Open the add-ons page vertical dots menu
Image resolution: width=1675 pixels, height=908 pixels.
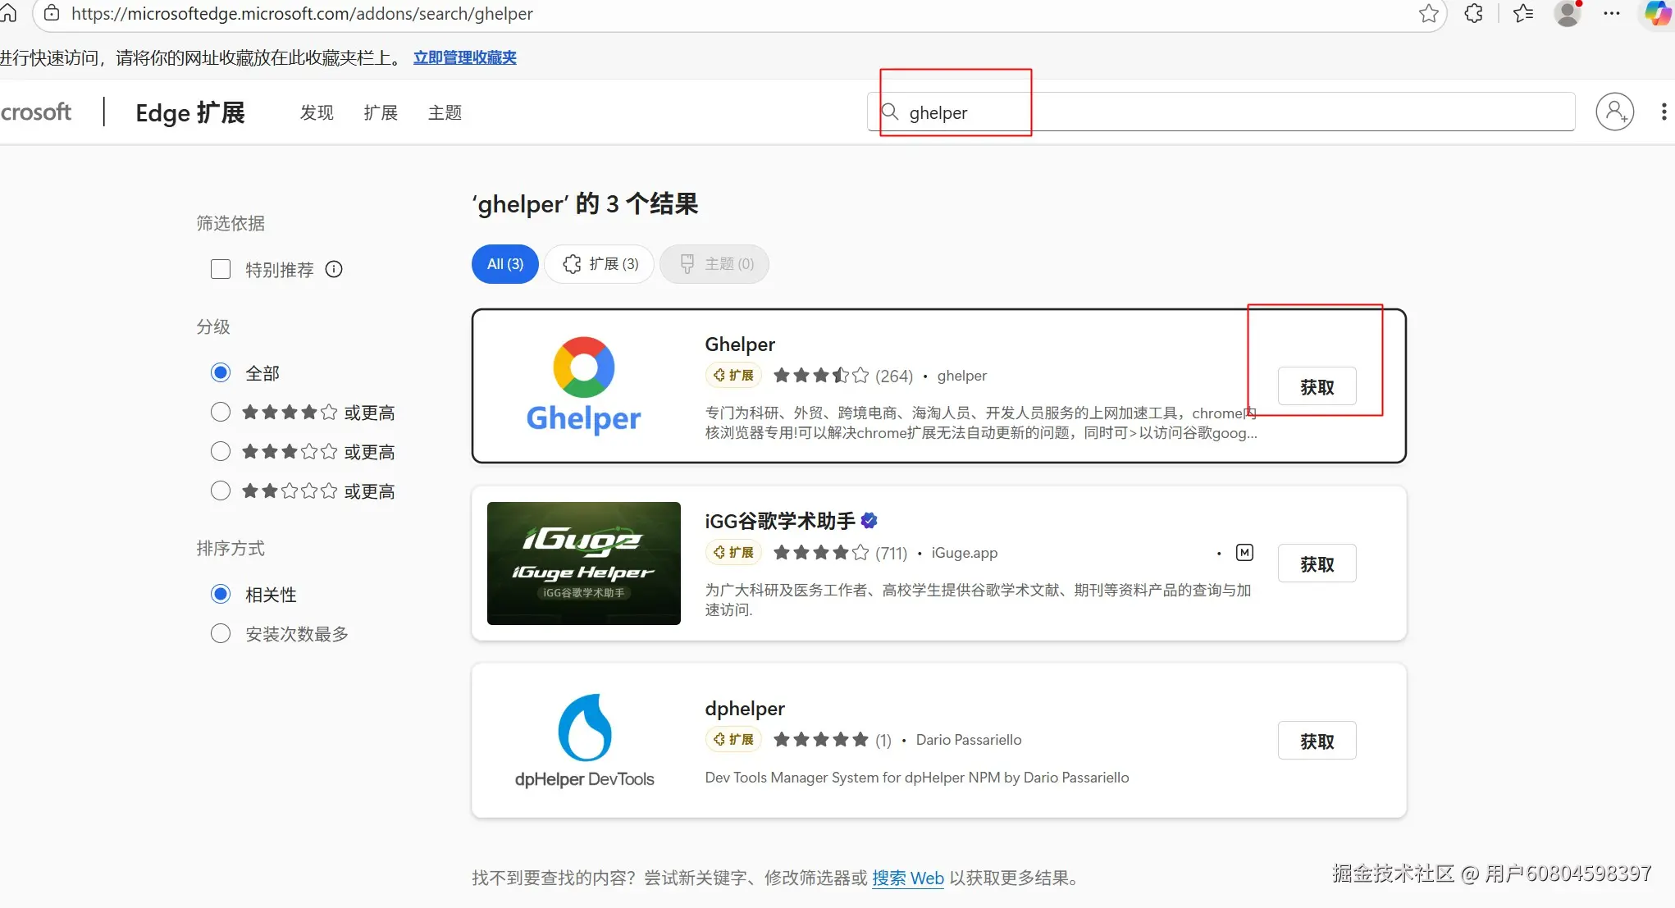pyautogui.click(x=1664, y=112)
